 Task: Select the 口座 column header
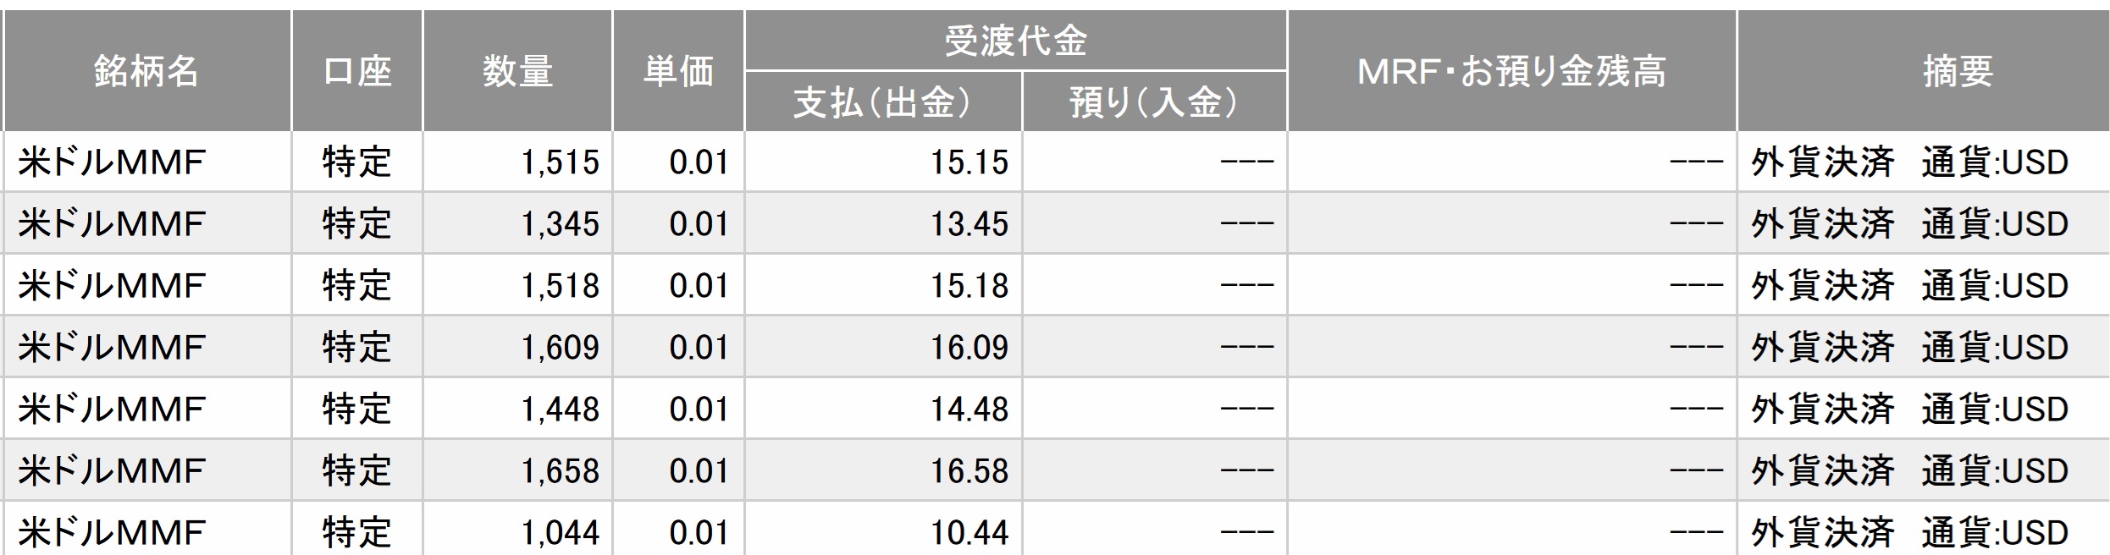coord(356,71)
